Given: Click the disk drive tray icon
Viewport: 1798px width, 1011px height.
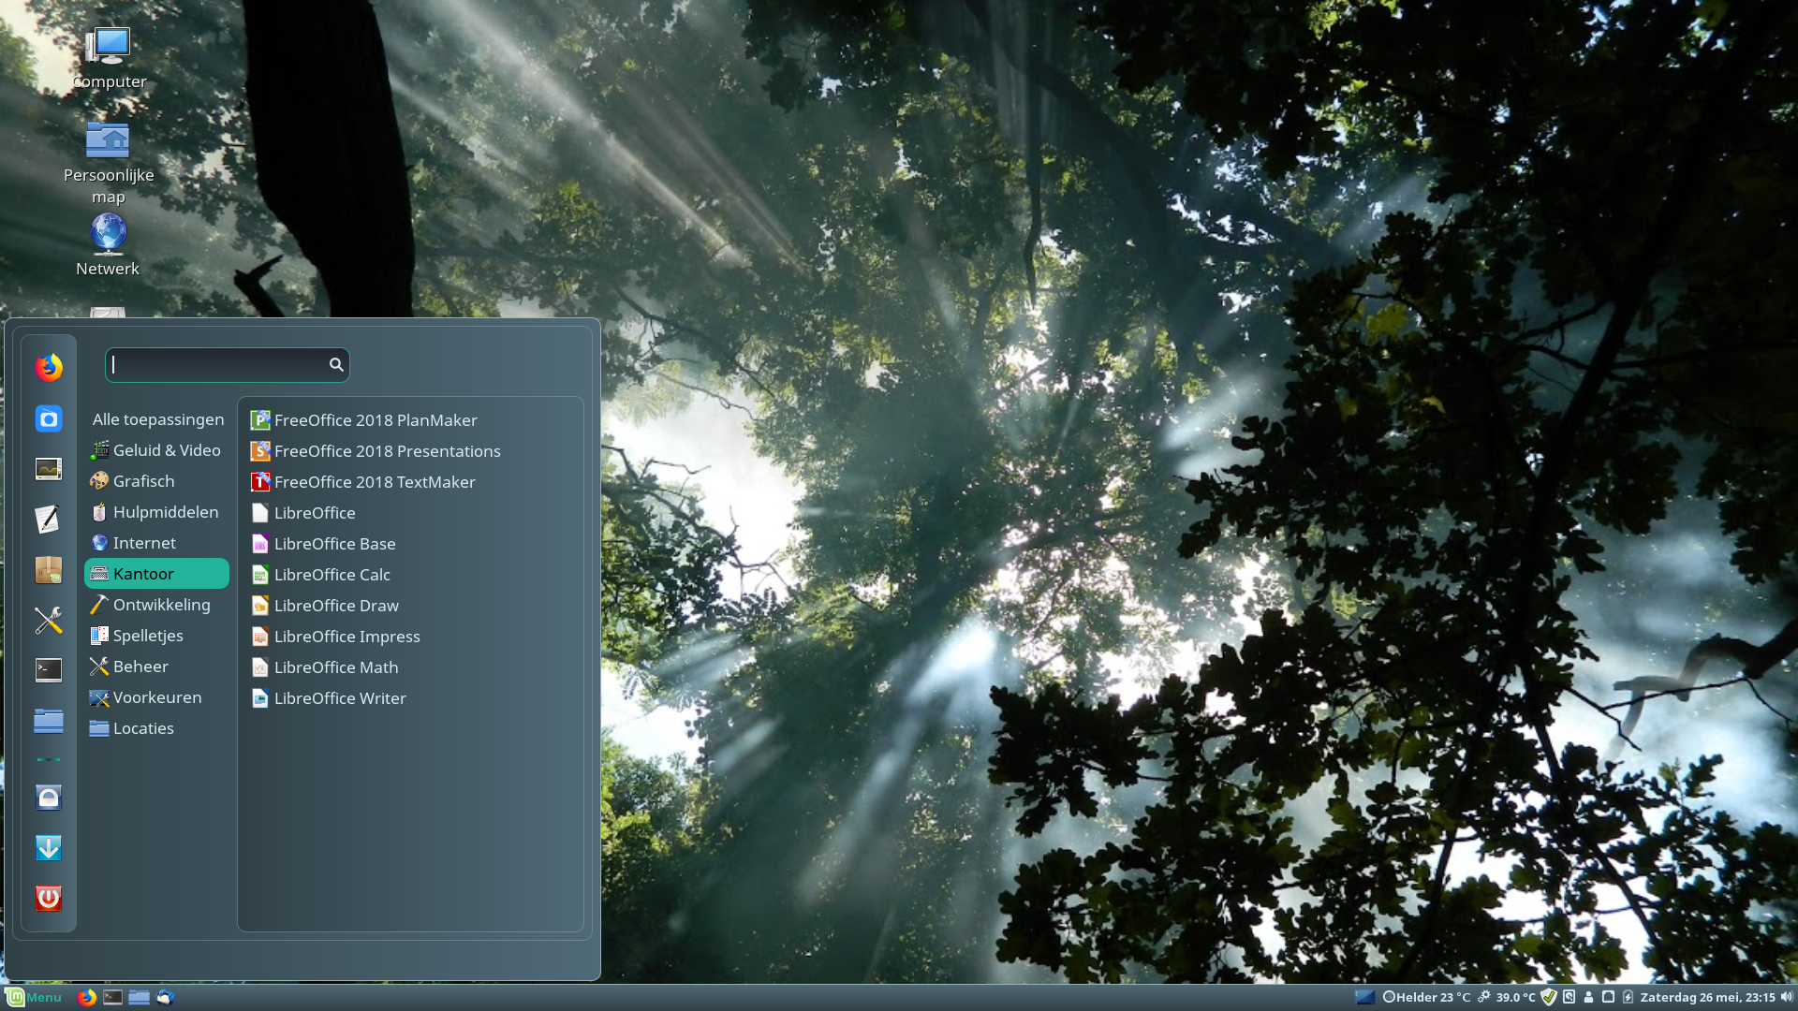Looking at the screenshot, I should [1570, 997].
